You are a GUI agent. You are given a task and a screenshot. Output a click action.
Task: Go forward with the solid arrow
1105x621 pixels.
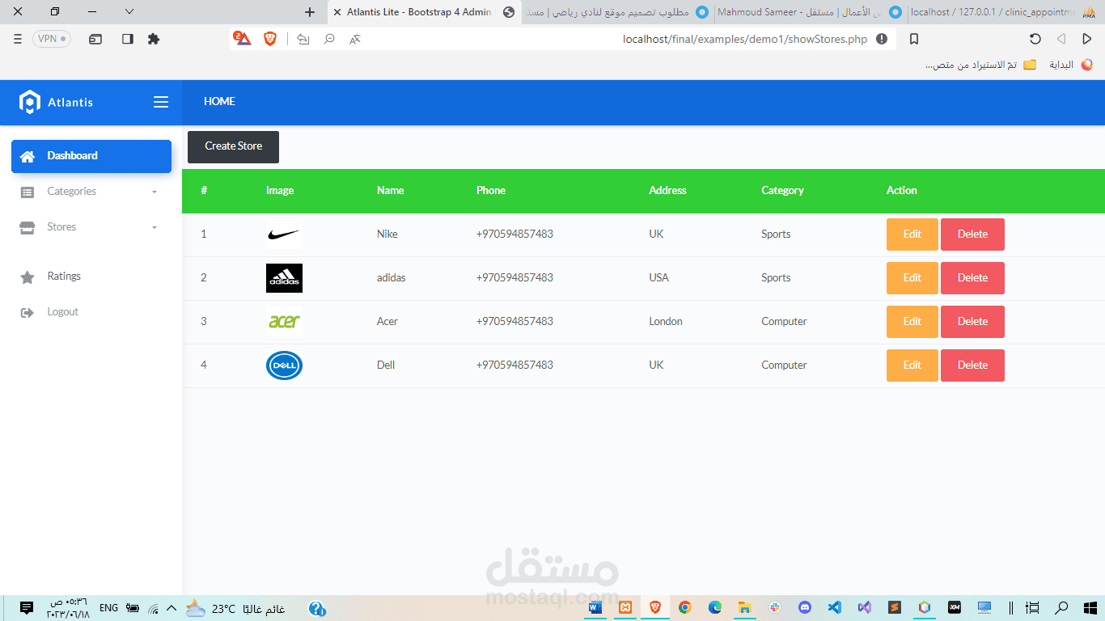tap(1087, 39)
